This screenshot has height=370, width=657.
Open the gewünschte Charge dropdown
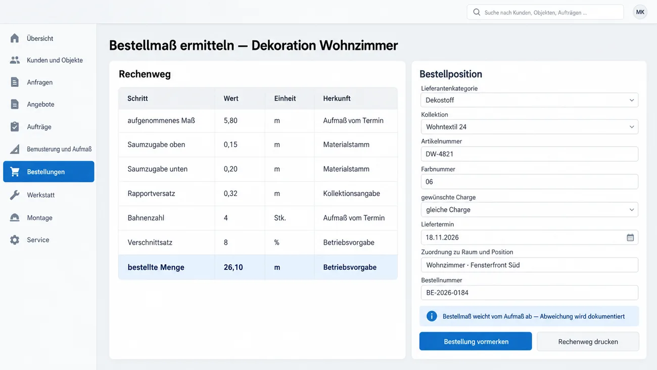[530, 210]
